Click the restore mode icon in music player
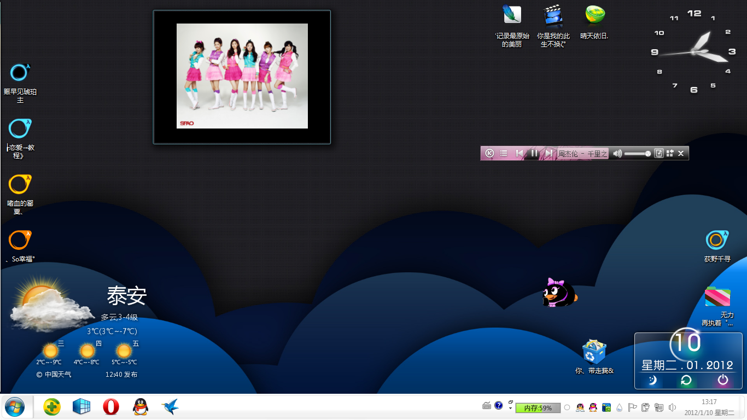Screen dimensions: 747x420 (x=670, y=154)
